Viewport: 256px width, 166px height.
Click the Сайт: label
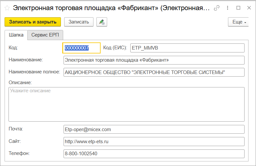pos(15,141)
